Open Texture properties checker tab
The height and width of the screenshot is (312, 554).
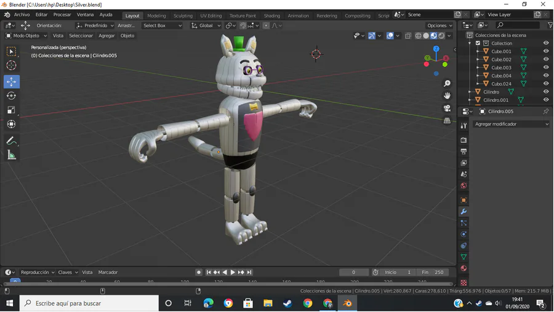coord(464,282)
